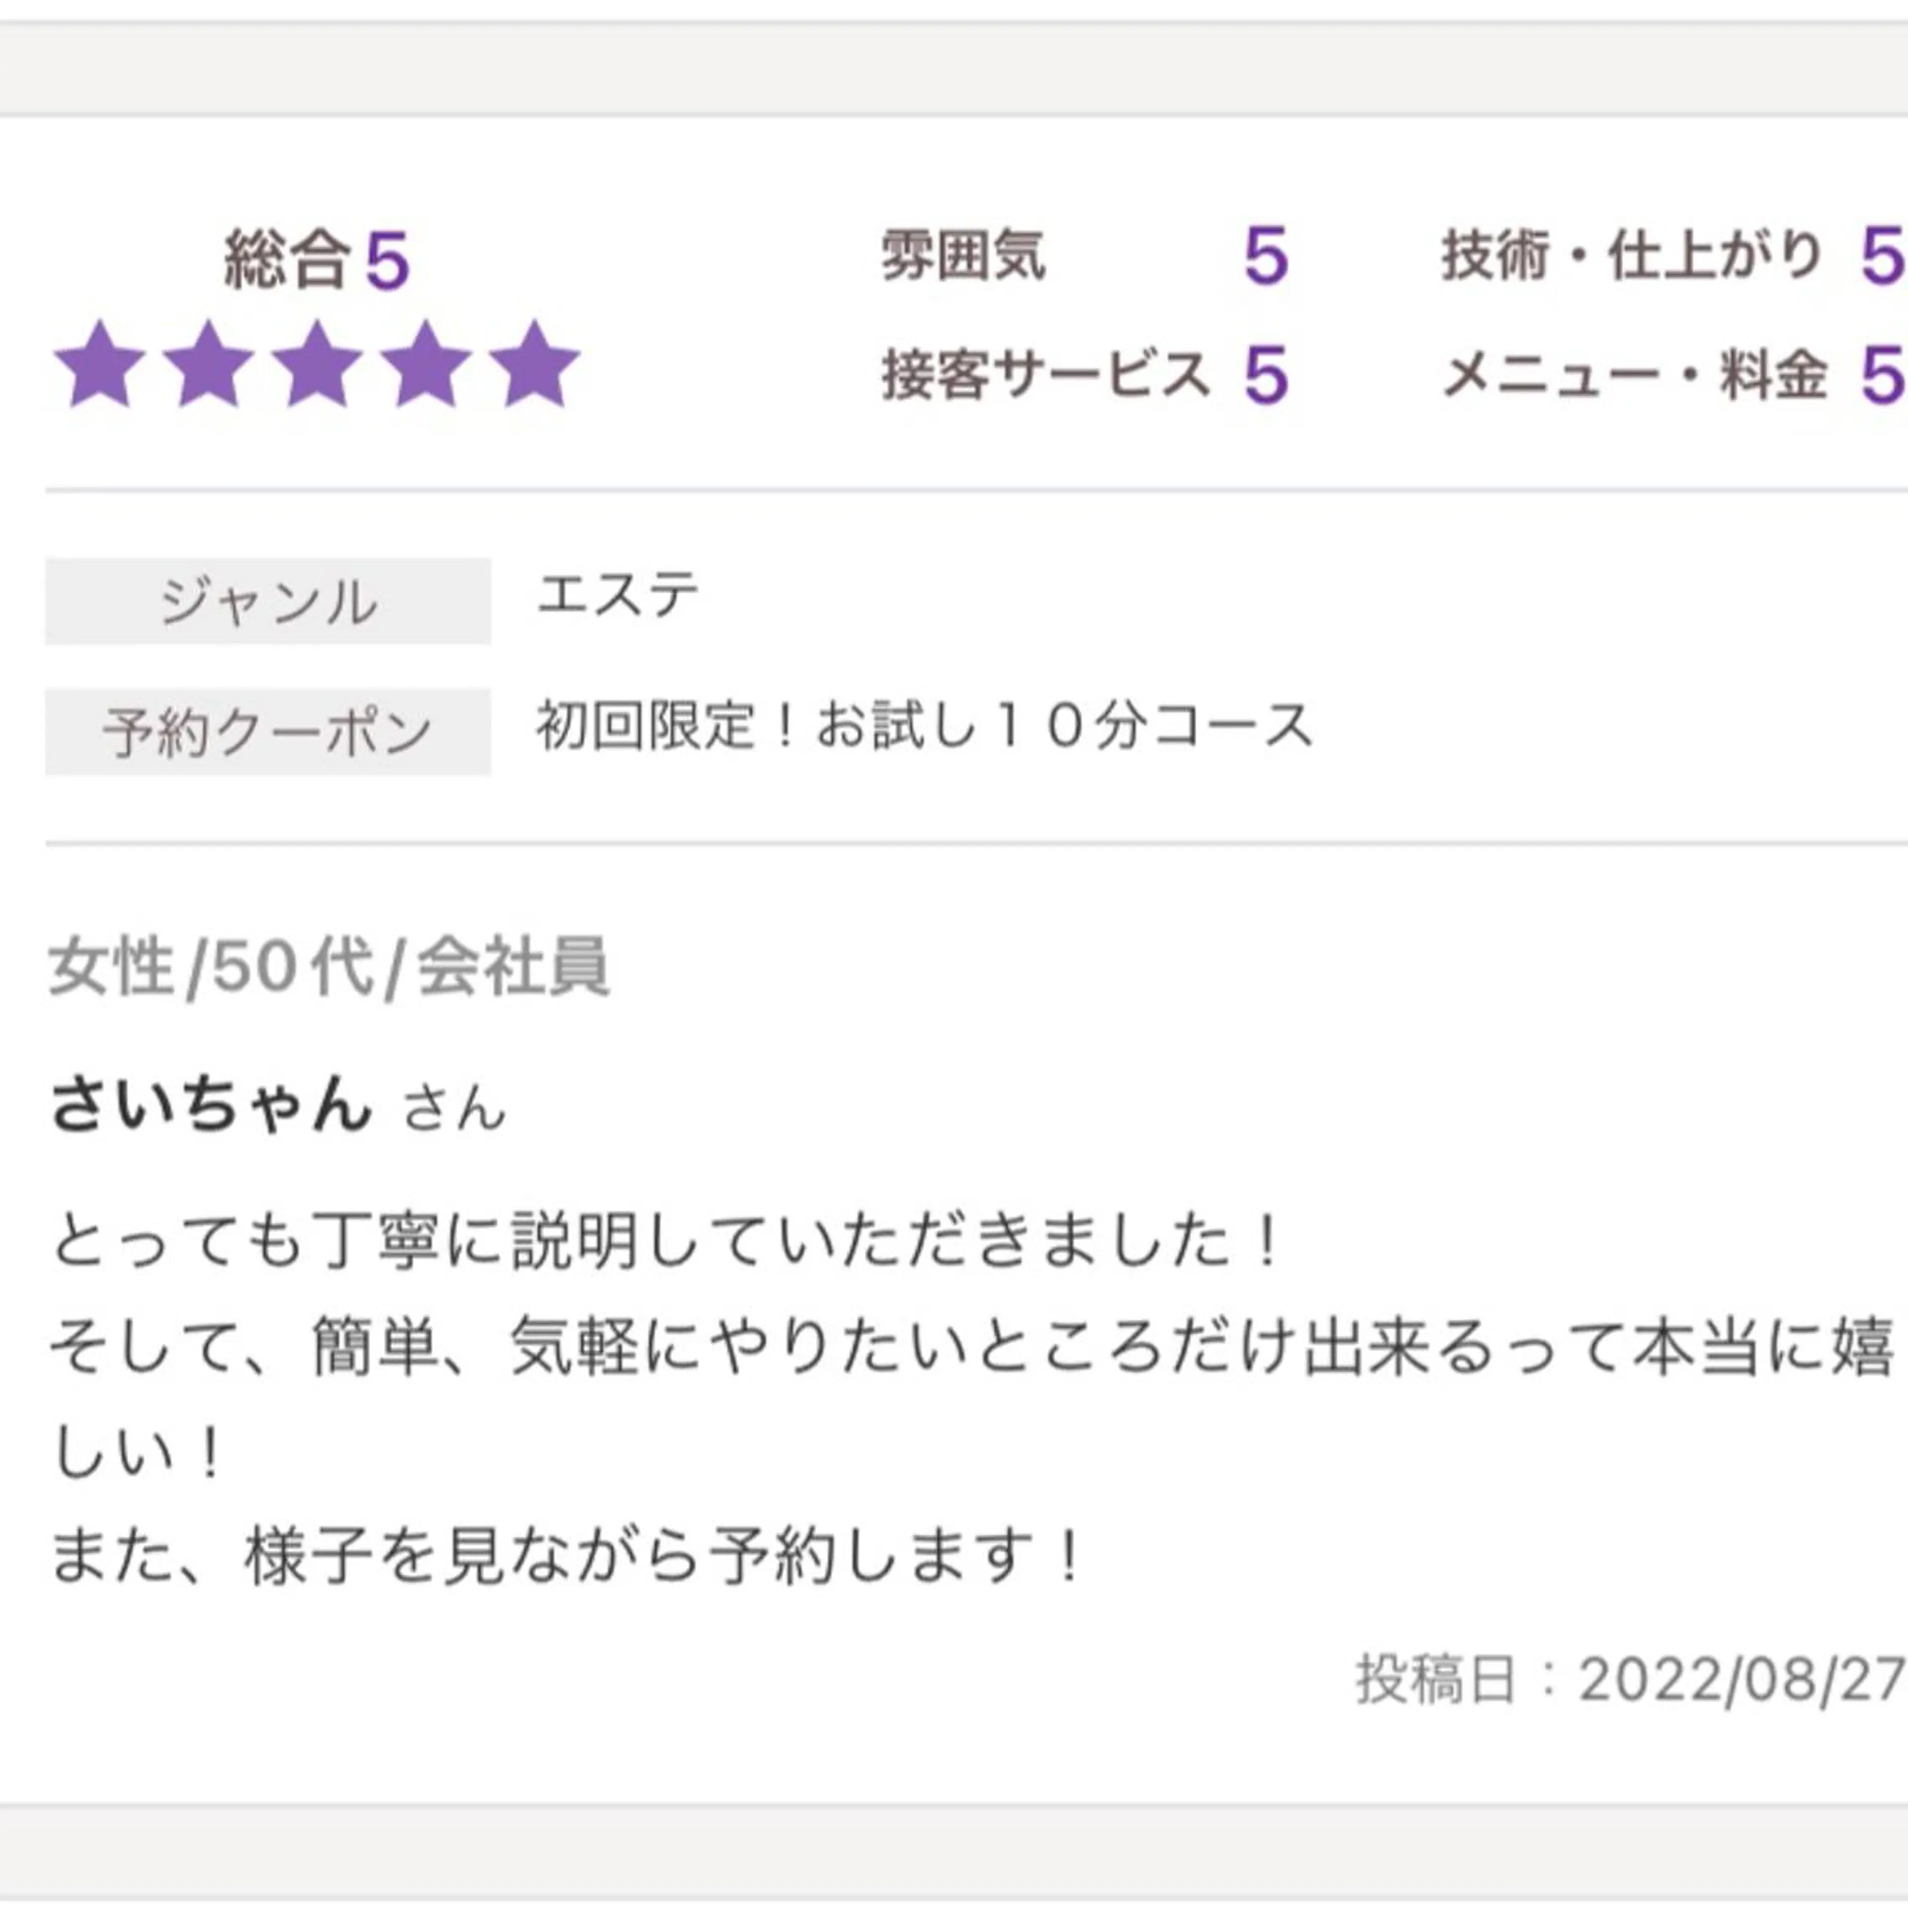Click the fourth purple rating star
Image resolution: width=1908 pixels, height=1908 pixels.
pos(426,365)
